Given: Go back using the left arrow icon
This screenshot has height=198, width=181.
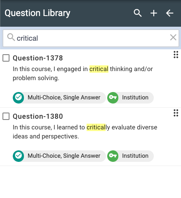Looking at the screenshot, I should 169,13.
